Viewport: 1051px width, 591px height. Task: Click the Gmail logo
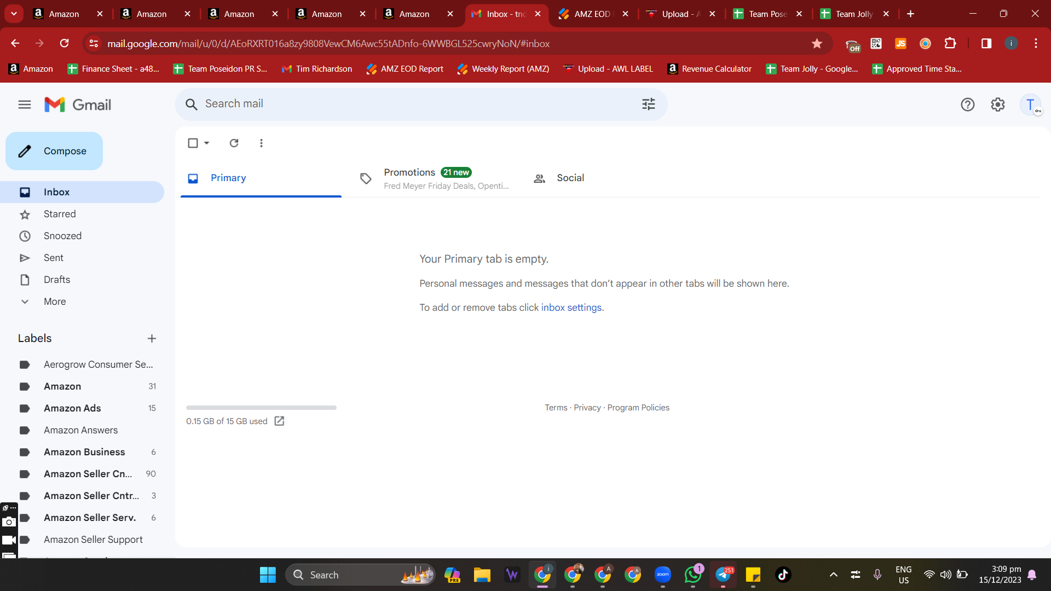click(78, 105)
